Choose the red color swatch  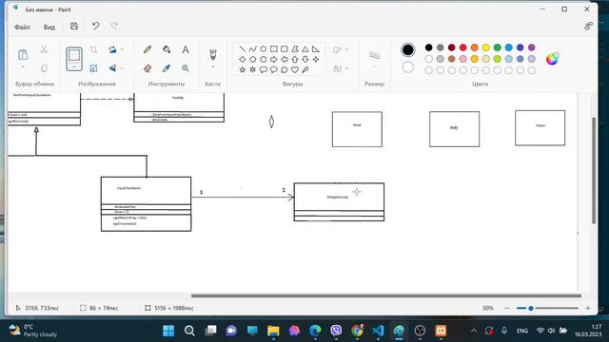(463, 47)
